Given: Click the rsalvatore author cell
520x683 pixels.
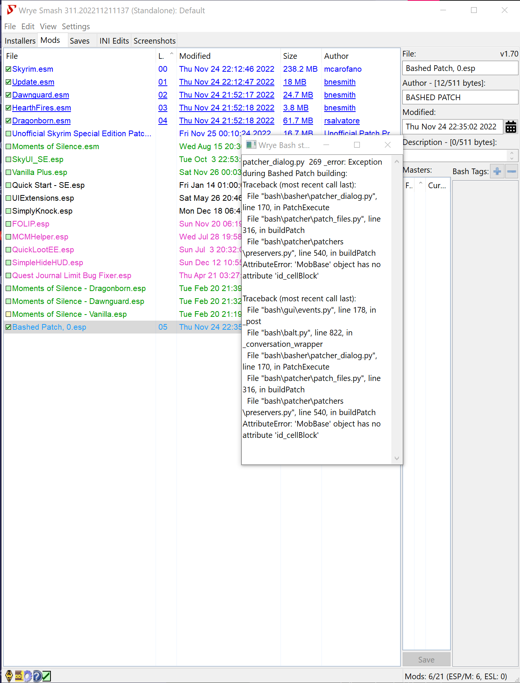Looking at the screenshot, I should click(x=342, y=121).
